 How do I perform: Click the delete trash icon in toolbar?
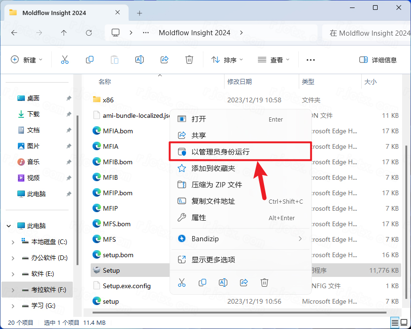click(x=189, y=60)
